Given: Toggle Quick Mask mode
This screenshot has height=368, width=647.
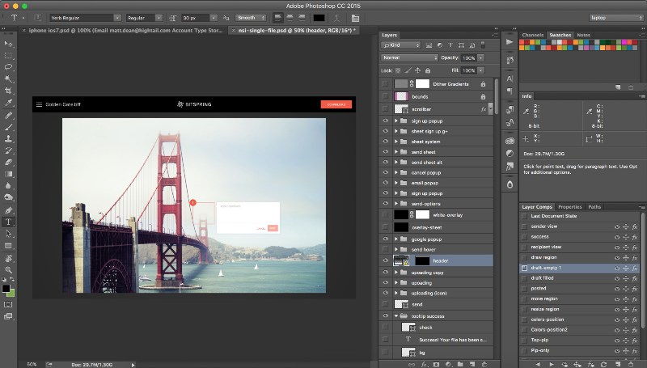Looking at the screenshot, I should [8, 304].
